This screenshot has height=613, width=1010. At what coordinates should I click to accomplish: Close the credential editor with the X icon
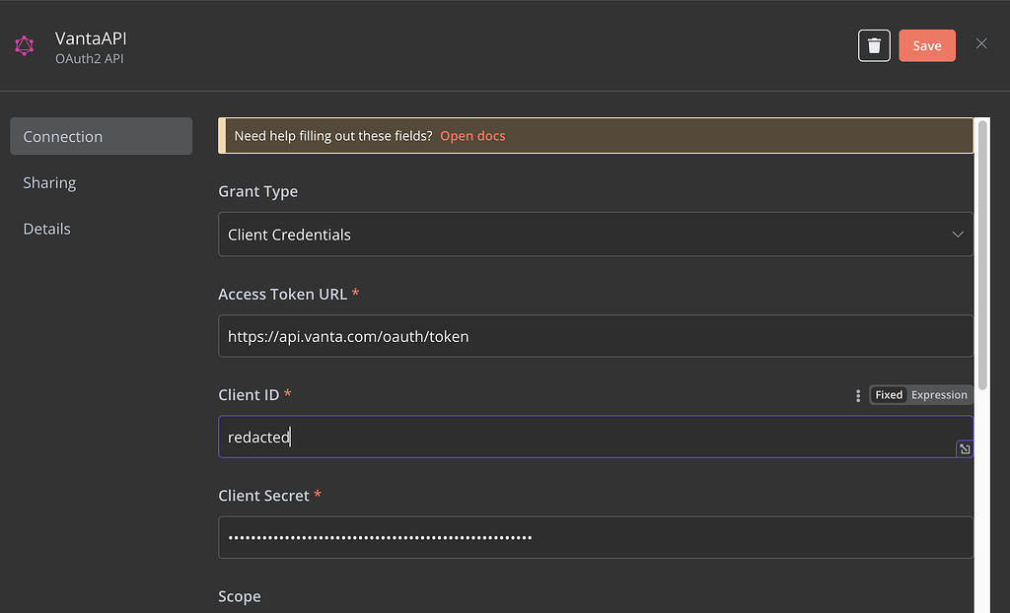click(x=981, y=44)
